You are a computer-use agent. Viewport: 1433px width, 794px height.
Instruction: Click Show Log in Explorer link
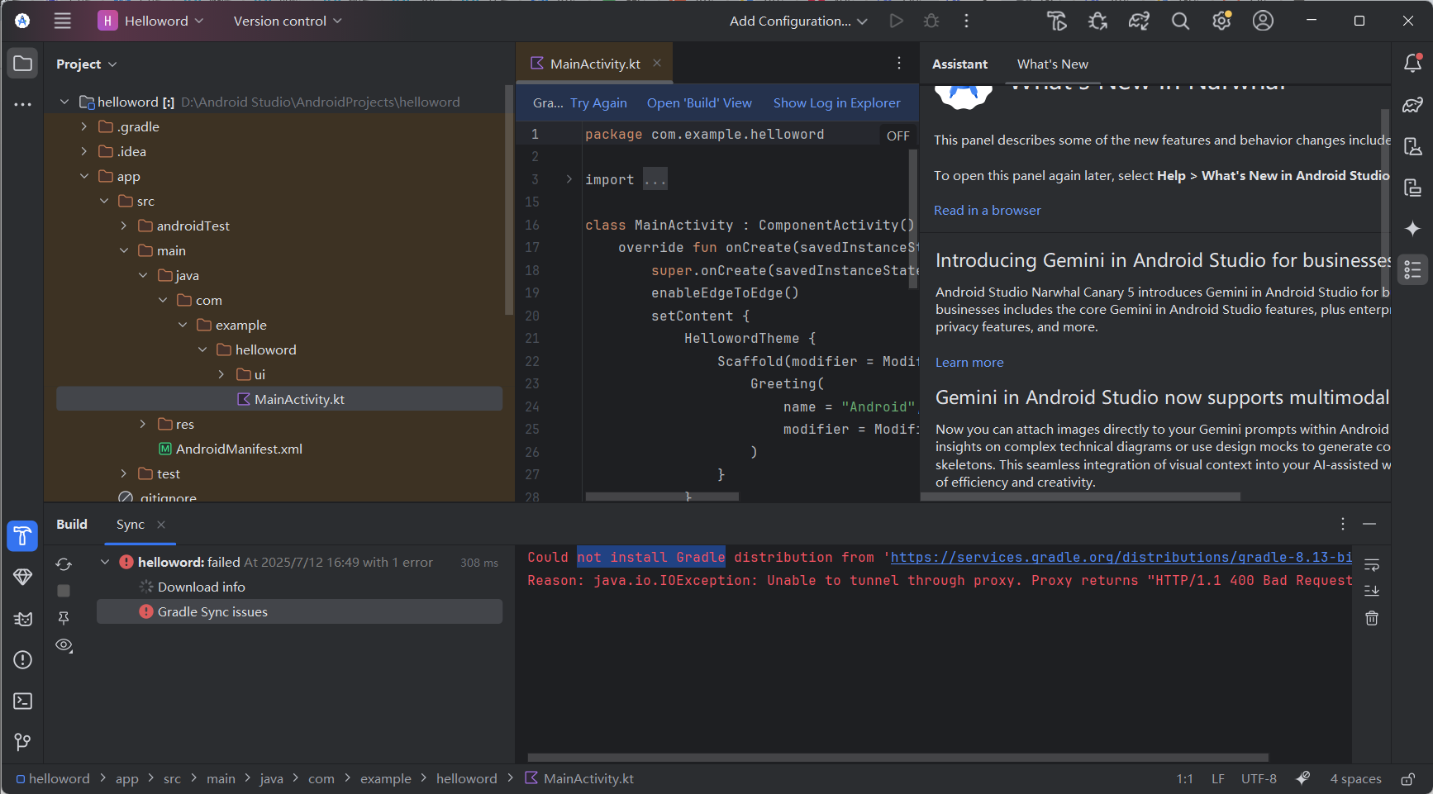(x=836, y=103)
